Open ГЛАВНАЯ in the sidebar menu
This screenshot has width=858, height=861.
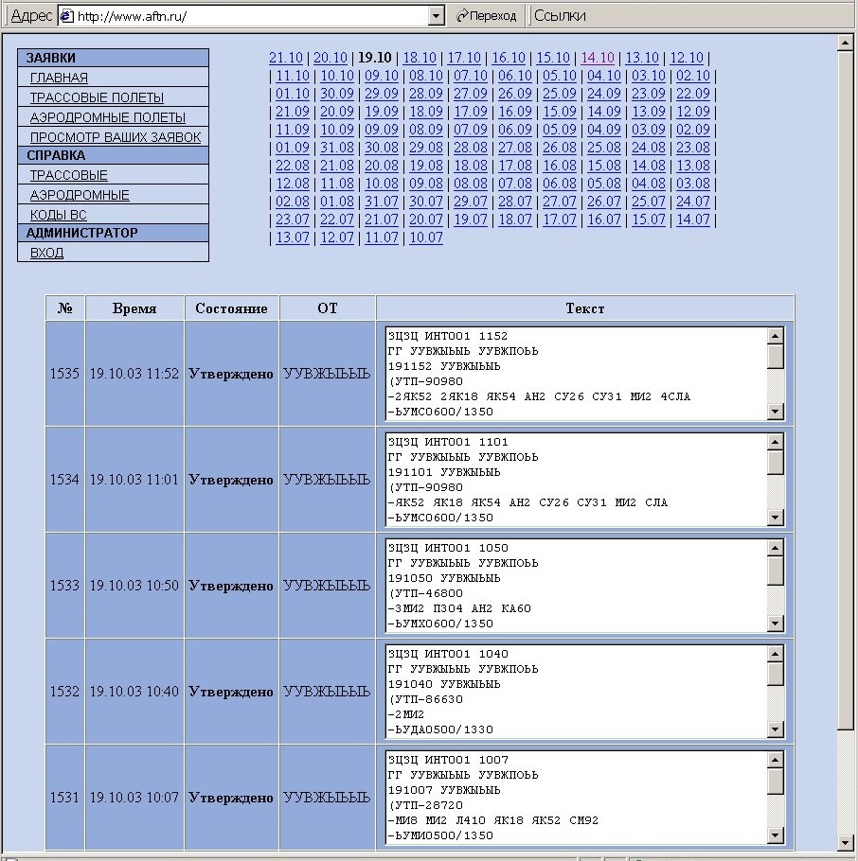(59, 79)
